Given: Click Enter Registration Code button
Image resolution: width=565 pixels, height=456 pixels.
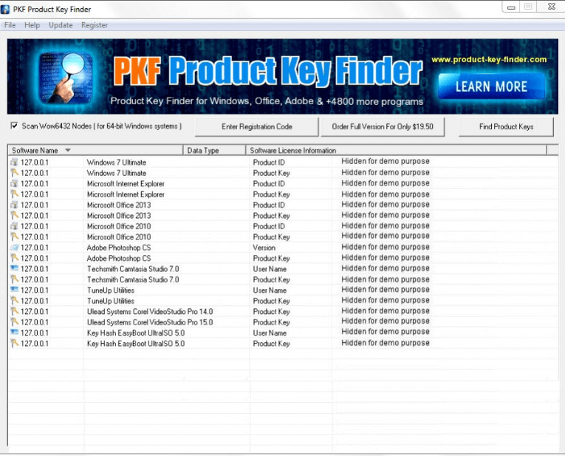Looking at the screenshot, I should tap(257, 127).
